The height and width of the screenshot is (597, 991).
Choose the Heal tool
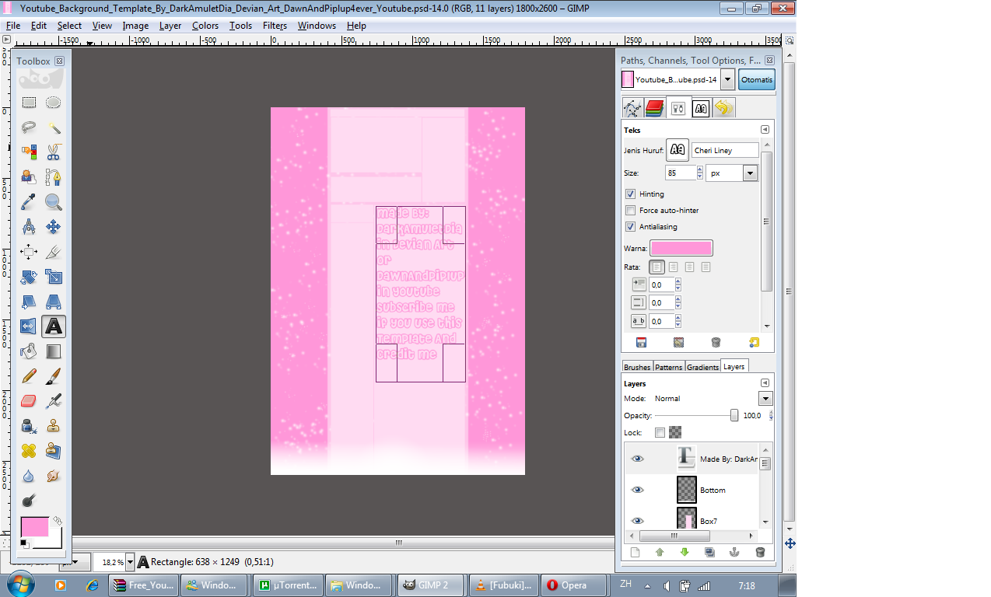click(x=29, y=451)
